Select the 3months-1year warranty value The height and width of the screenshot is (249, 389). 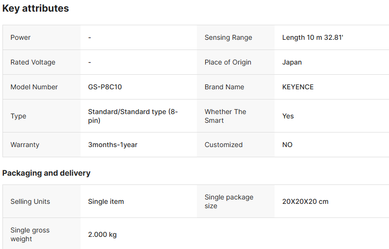pyautogui.click(x=113, y=145)
